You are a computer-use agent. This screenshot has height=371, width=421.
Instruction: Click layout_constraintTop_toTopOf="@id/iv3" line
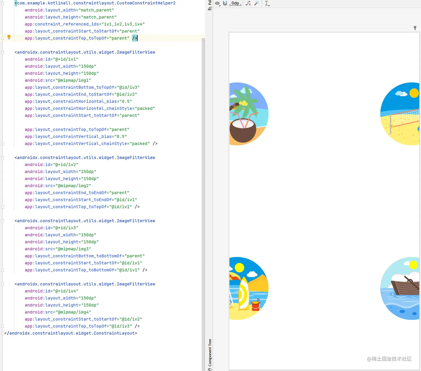point(82,326)
